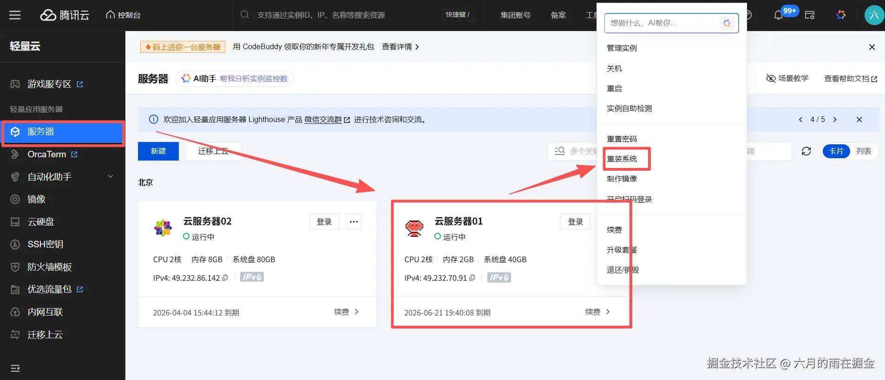Screen dimensions: 885x380
Task: Open the 集团账号 menu
Action: [x=515, y=15]
